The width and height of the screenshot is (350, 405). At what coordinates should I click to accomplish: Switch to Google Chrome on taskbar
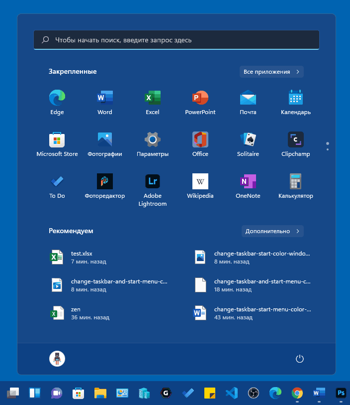(297, 393)
